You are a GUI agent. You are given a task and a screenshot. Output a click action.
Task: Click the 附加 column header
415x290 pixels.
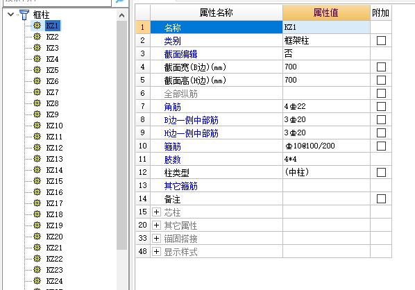(x=380, y=12)
